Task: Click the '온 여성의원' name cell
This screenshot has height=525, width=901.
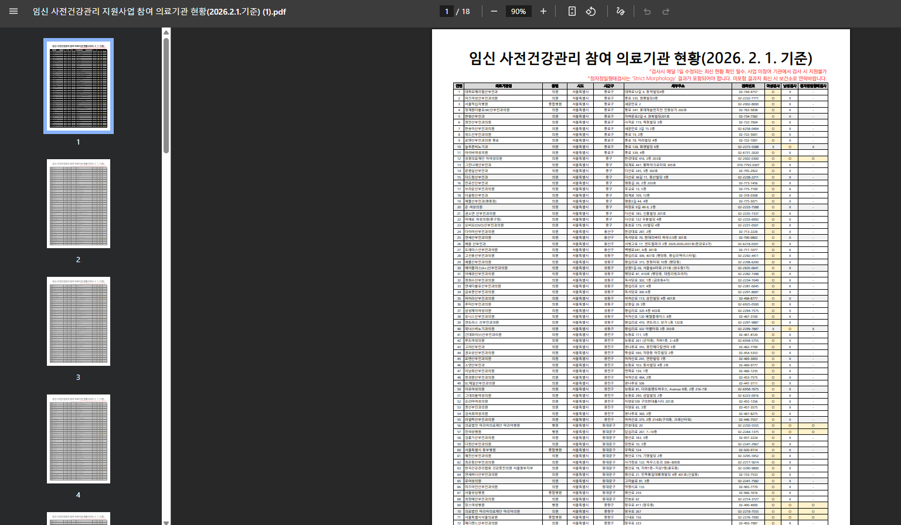Action: pos(504,207)
